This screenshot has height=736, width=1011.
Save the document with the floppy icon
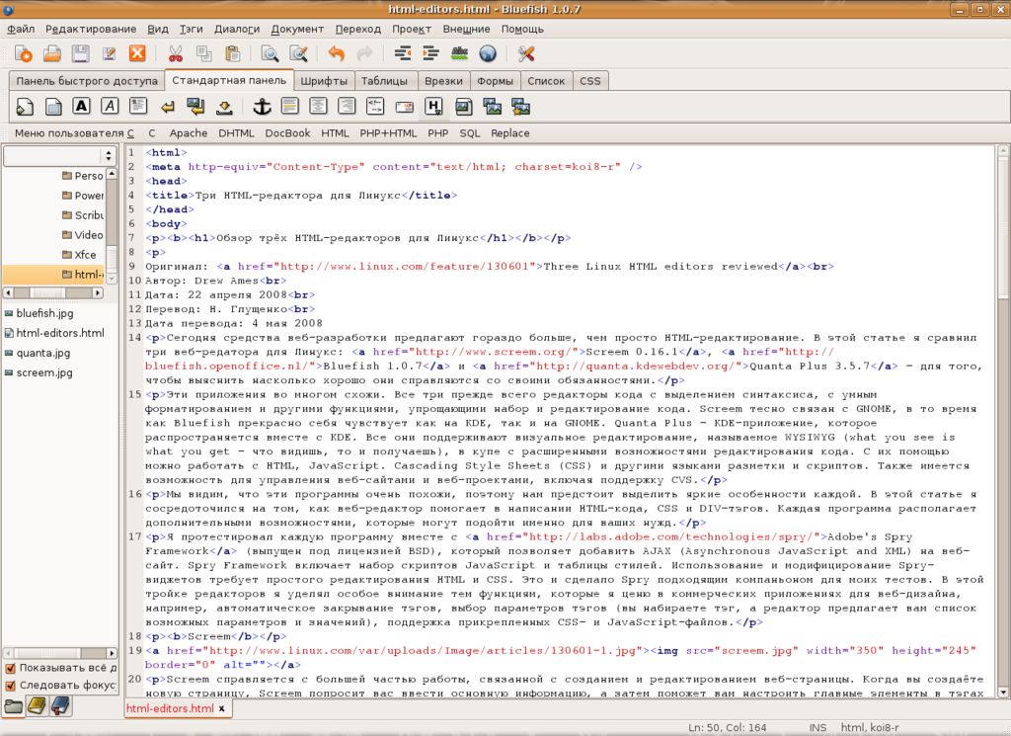80,54
